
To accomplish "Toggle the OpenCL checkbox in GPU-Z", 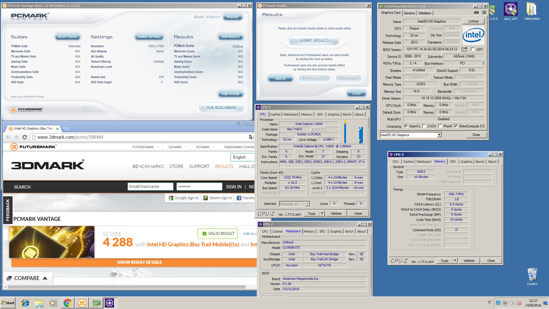I will tap(406, 126).
